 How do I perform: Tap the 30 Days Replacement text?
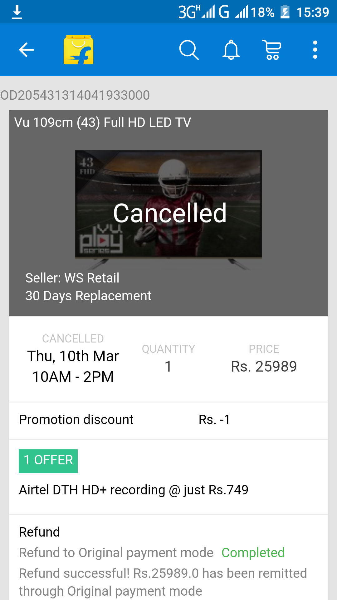pyautogui.click(x=88, y=296)
